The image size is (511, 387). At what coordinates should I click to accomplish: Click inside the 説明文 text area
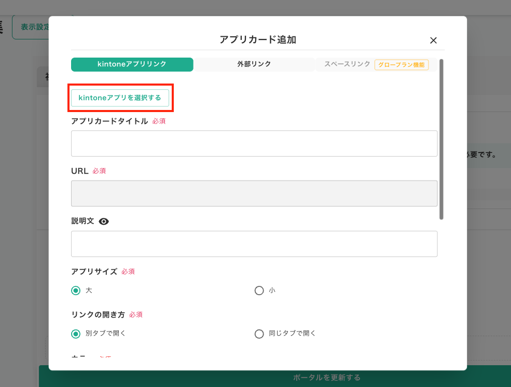pyautogui.click(x=254, y=243)
